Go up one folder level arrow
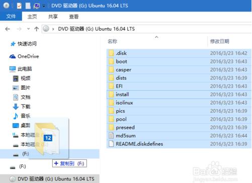Viewport: 252px width, 183px height. pyautogui.click(x=36, y=29)
